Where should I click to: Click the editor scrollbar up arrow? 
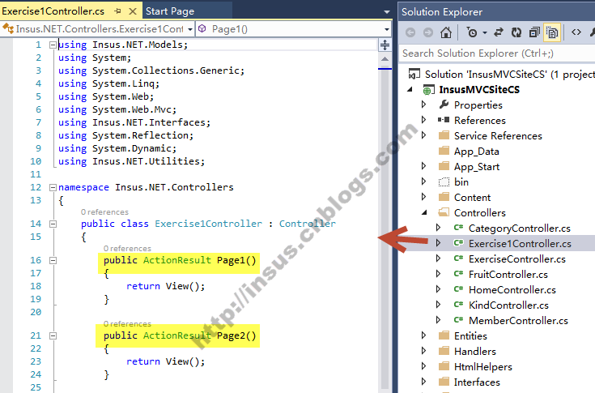click(385, 59)
